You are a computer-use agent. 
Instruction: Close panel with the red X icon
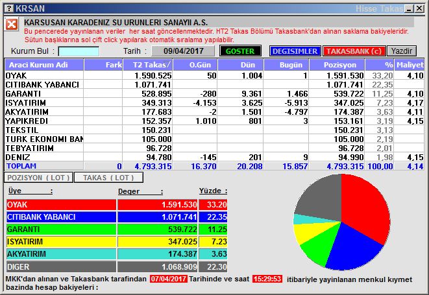click(12, 25)
